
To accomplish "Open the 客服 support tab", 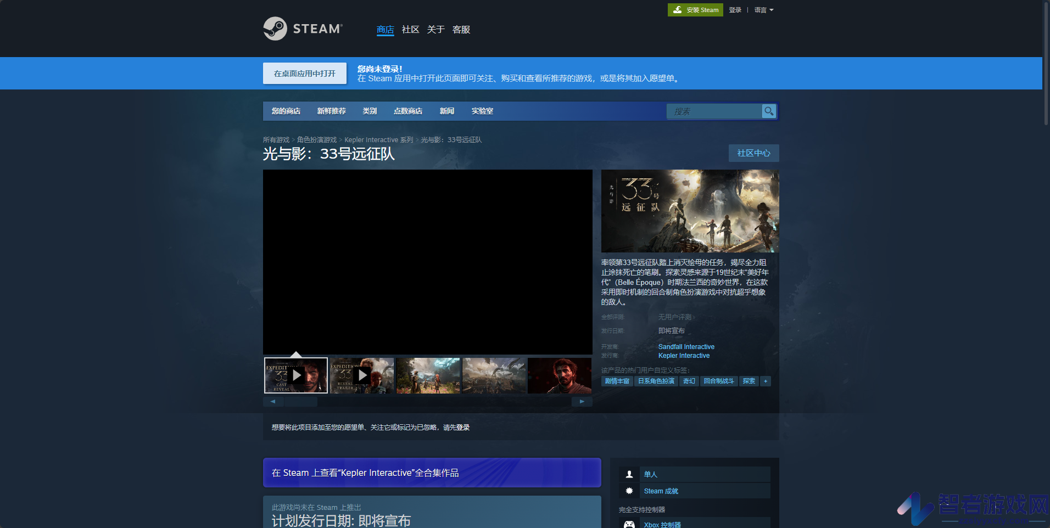I will [x=461, y=30].
